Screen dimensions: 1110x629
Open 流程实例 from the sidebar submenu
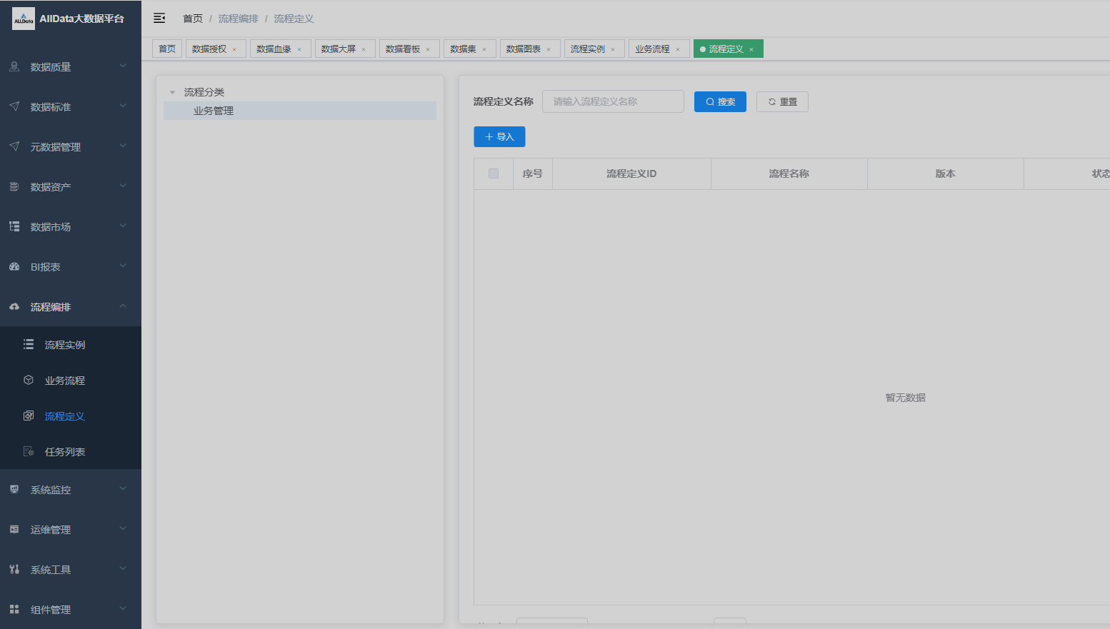(x=64, y=345)
